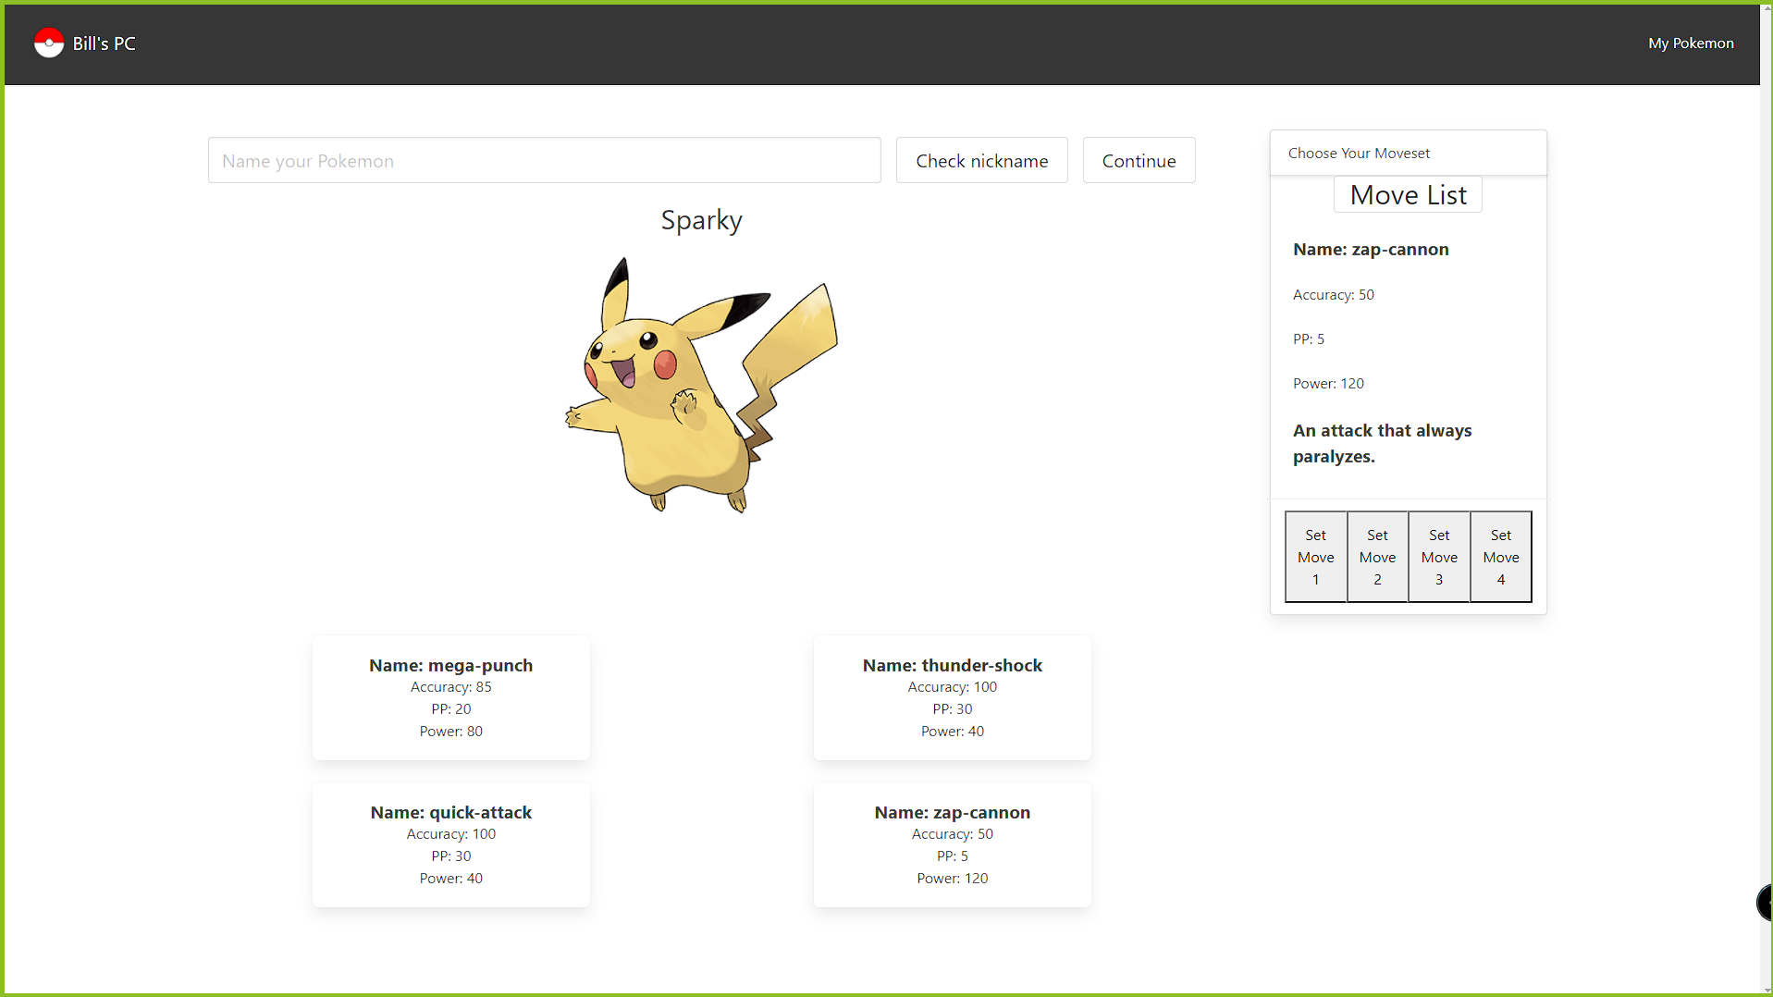Select the mega-punch move card
The image size is (1773, 997).
pyautogui.click(x=450, y=697)
